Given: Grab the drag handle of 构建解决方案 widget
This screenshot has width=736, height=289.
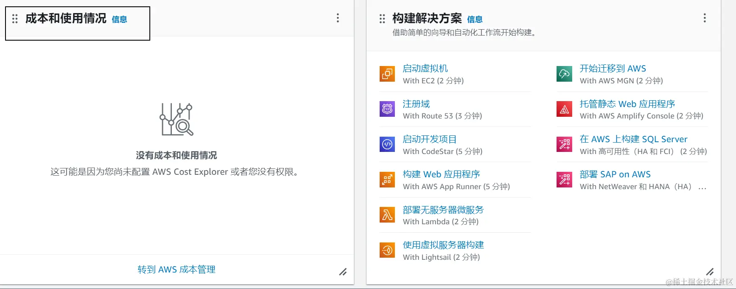Looking at the screenshot, I should point(382,19).
